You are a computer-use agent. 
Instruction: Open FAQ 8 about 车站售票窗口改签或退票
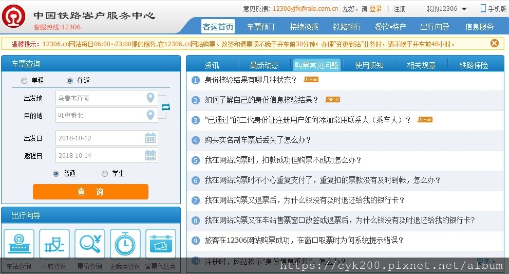tap(340, 221)
